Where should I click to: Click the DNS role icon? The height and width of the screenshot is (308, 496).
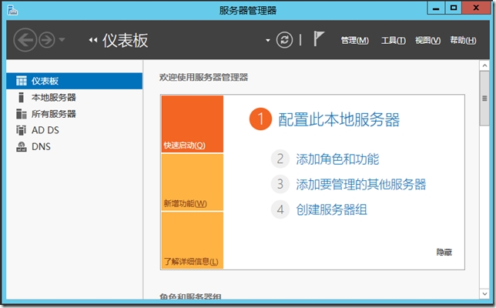22,147
